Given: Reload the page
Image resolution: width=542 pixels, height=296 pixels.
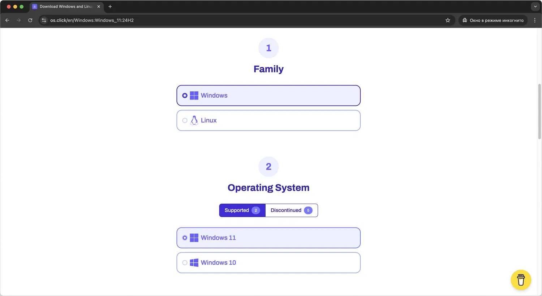Looking at the screenshot, I should (x=30, y=20).
